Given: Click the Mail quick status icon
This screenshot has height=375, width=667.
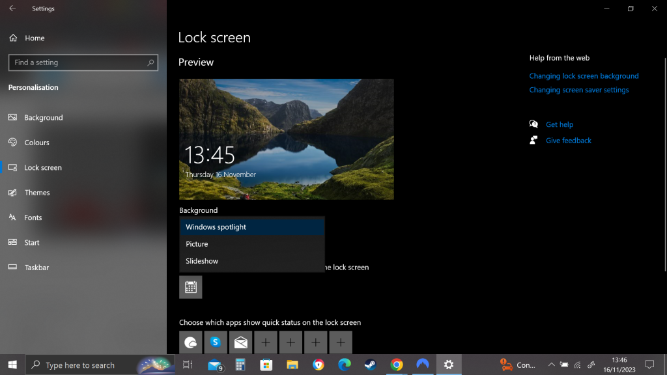Looking at the screenshot, I should click(x=240, y=342).
